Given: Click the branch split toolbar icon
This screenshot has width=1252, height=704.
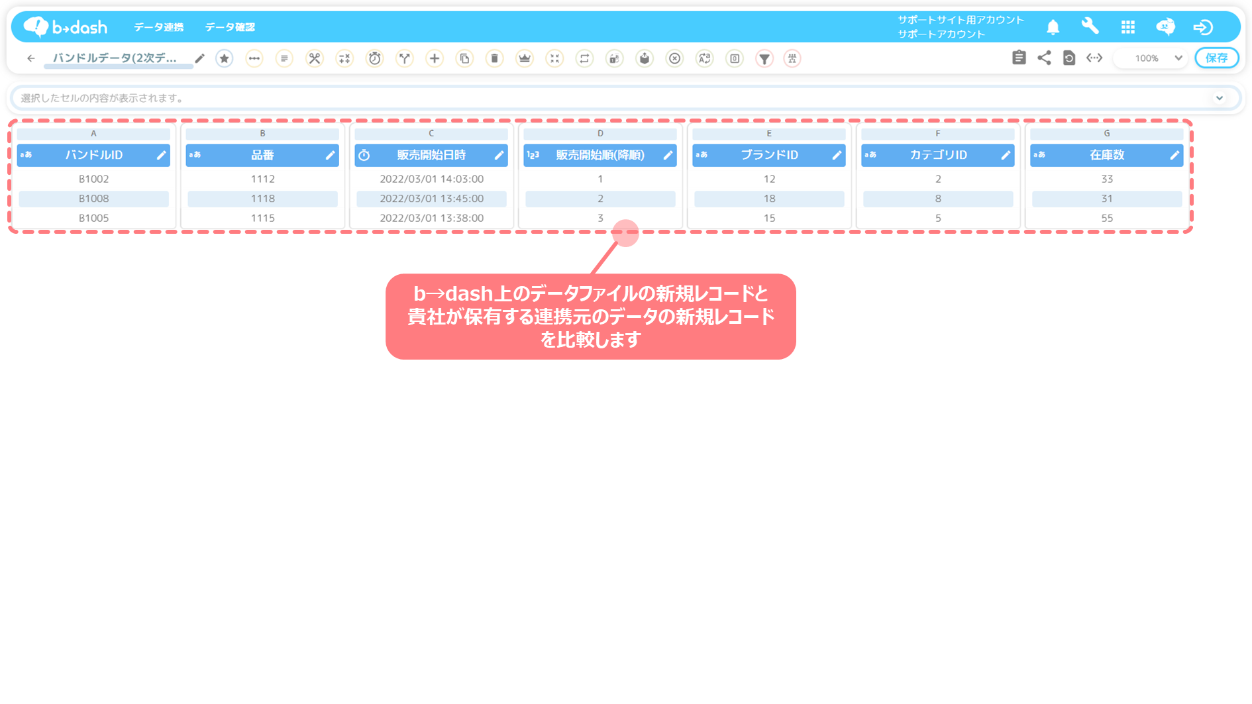Looking at the screenshot, I should (x=405, y=58).
